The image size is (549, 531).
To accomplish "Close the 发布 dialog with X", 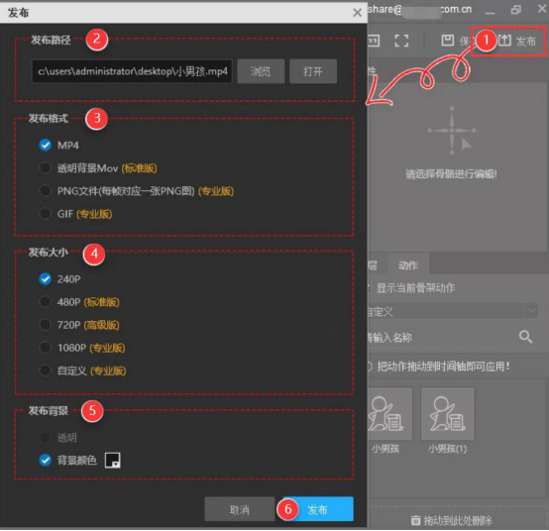I will pyautogui.click(x=357, y=13).
